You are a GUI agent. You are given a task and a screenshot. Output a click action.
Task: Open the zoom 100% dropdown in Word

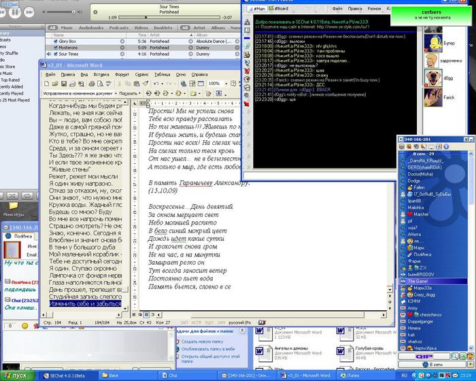point(226,84)
